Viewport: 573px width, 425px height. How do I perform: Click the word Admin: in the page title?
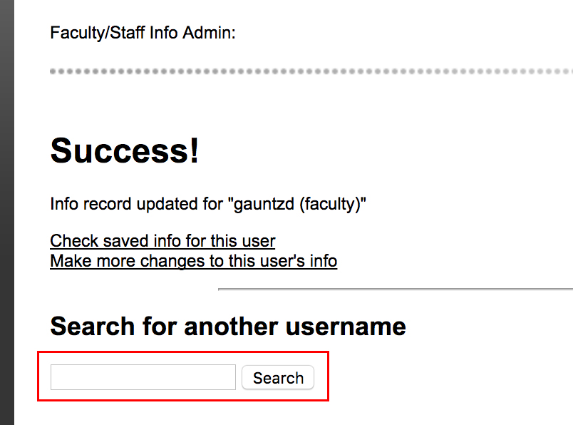[209, 33]
